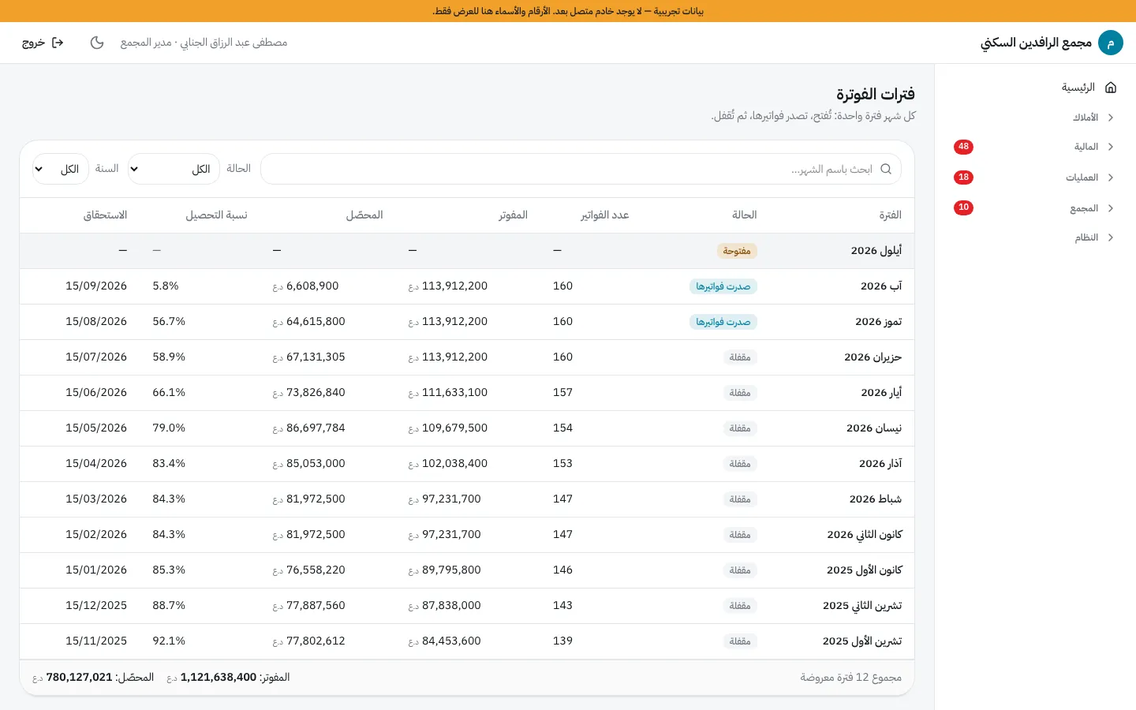Expand the المجمع sidebar section
This screenshot has width=1136, height=710.
coord(1035,208)
